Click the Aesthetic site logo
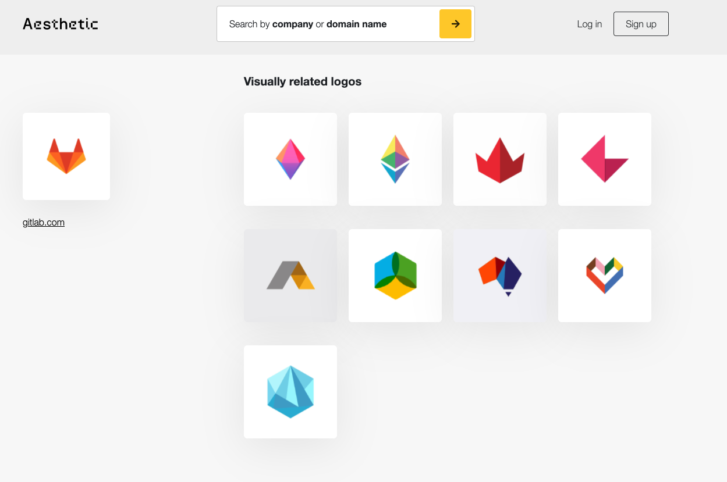 coord(60,24)
